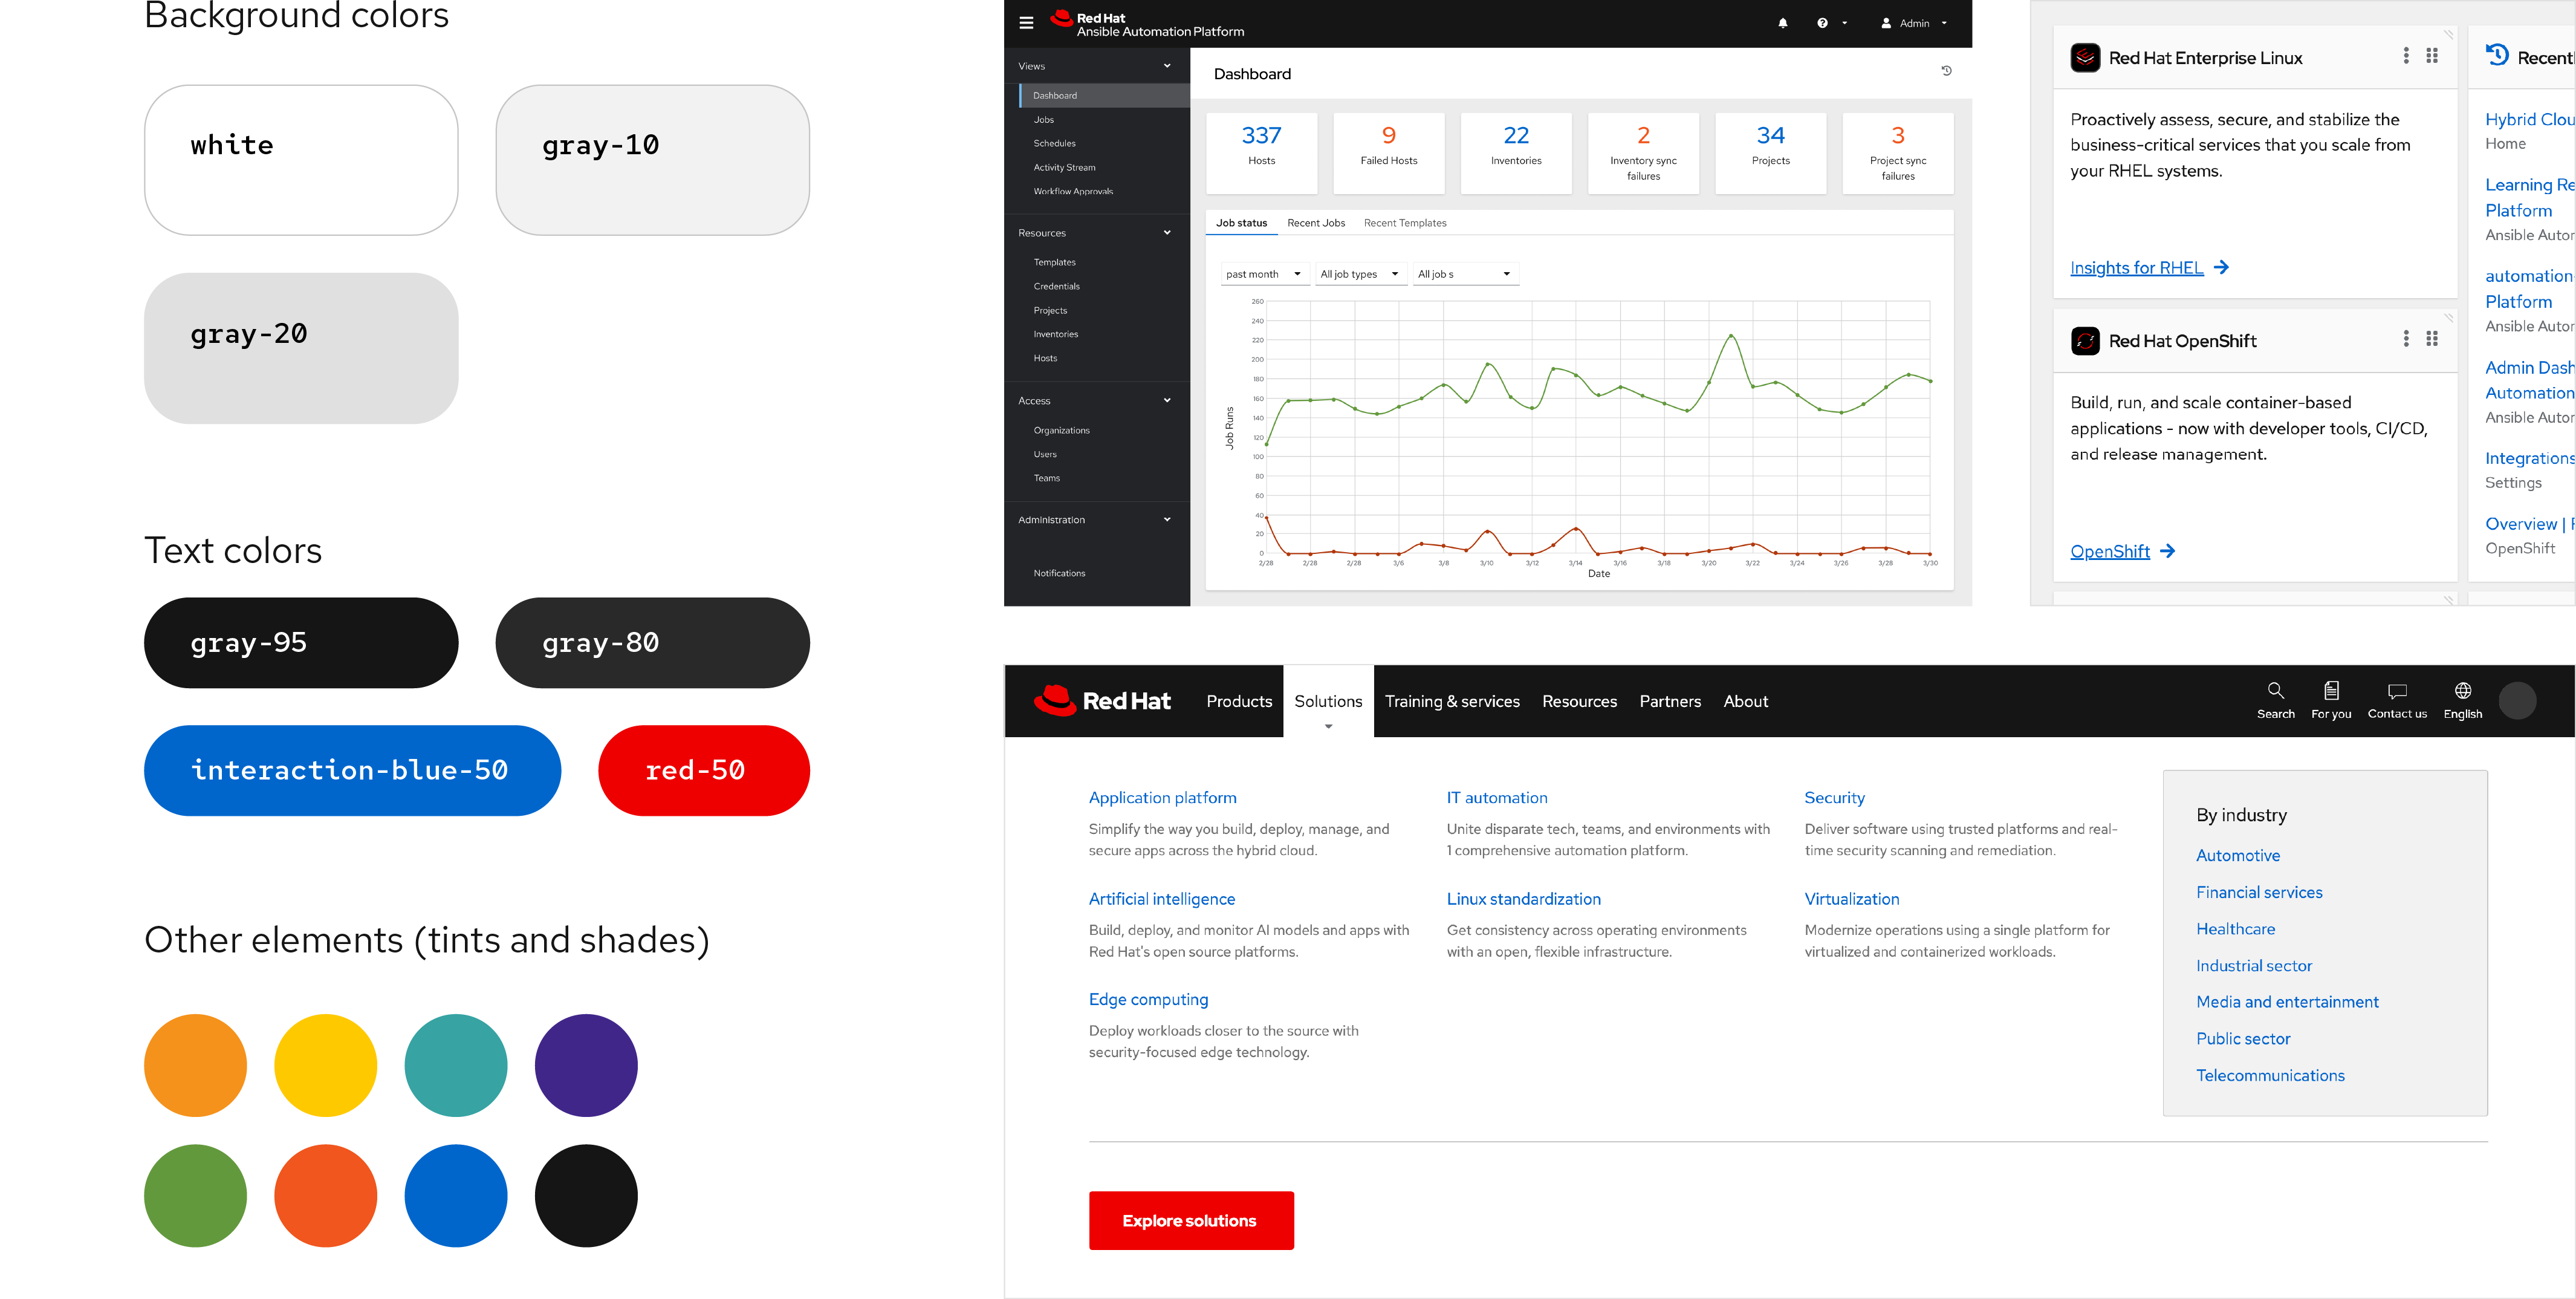Viewport: 2576px width, 1299px height.
Task: Switch to the Recent Jobs tab
Action: tap(1316, 222)
